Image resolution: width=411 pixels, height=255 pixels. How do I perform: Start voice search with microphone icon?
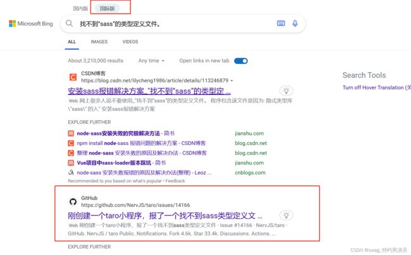coord(295,23)
